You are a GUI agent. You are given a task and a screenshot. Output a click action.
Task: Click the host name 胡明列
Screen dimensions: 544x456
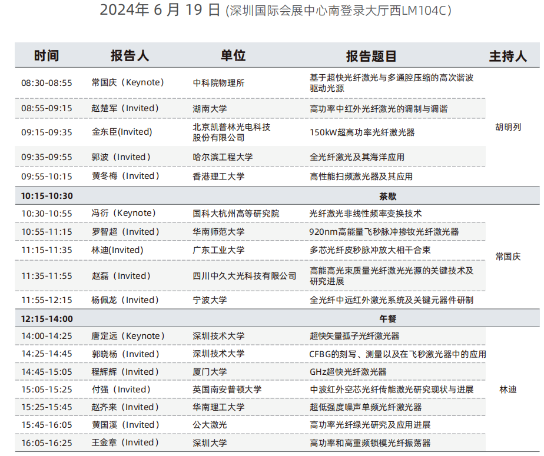coord(508,127)
